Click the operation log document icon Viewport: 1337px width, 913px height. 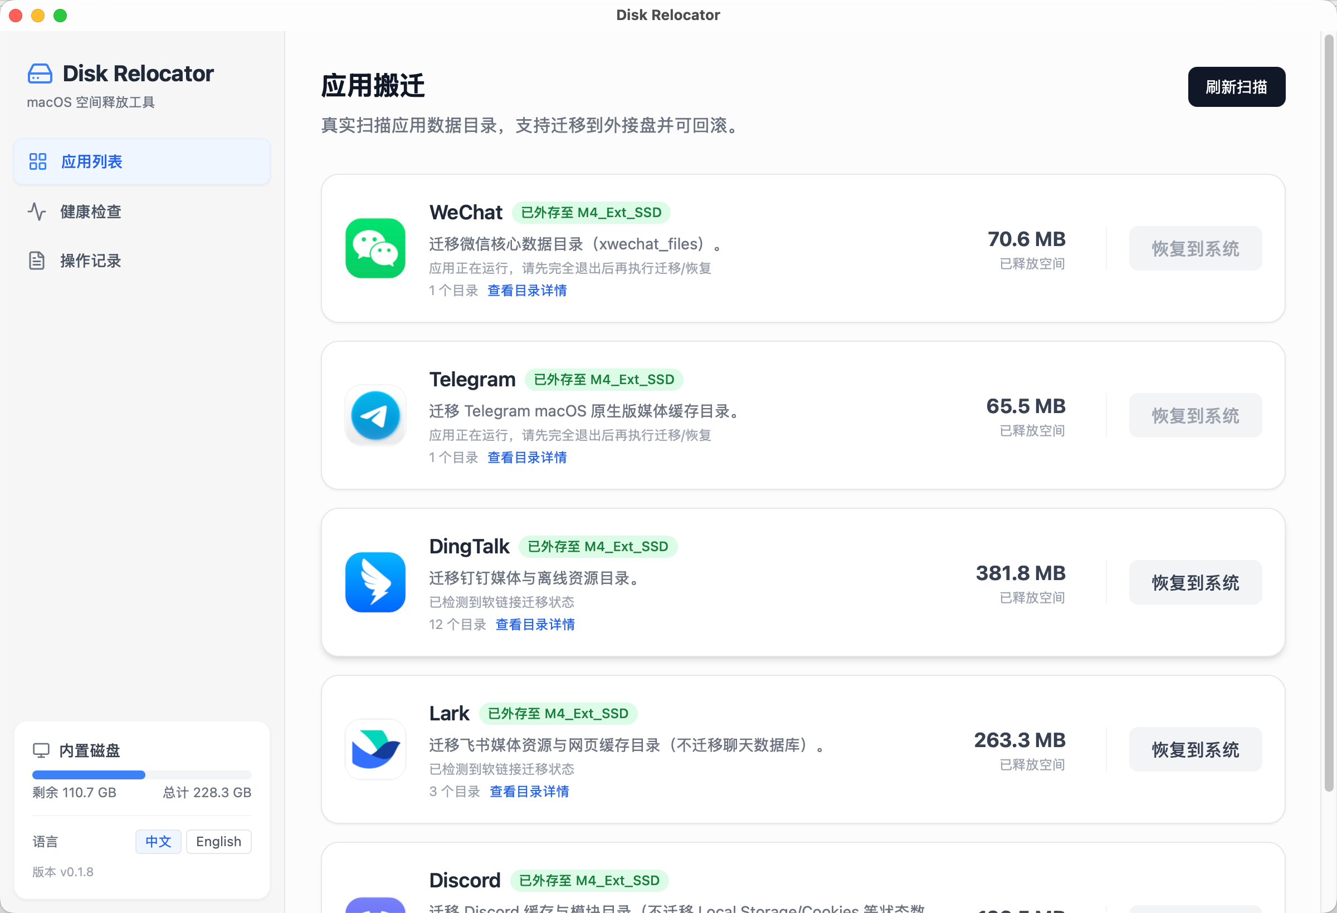(x=37, y=261)
